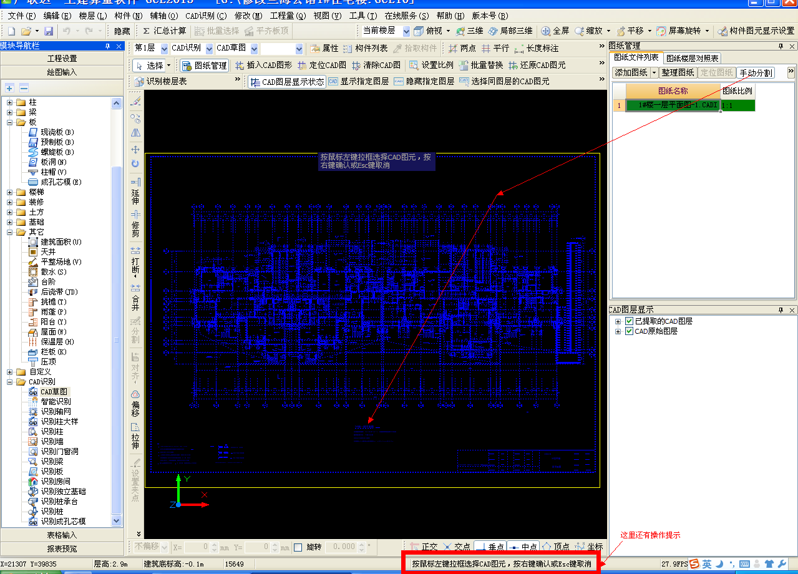This screenshot has height=574, width=798.
Task: Switch to 图纸文件列表 tab
Action: tap(636, 57)
